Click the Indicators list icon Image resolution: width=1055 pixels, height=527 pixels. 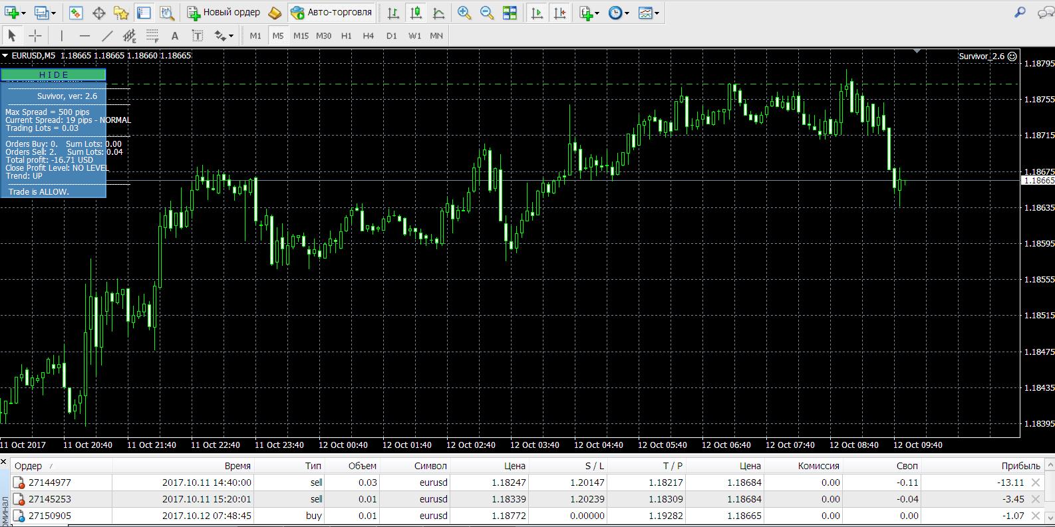pyautogui.click(x=585, y=12)
